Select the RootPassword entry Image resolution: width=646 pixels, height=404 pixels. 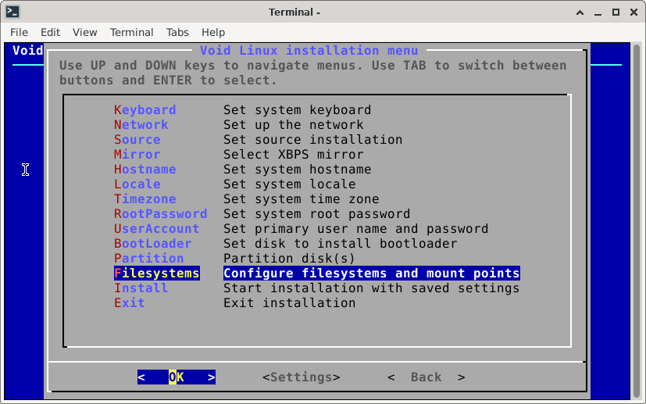click(160, 214)
